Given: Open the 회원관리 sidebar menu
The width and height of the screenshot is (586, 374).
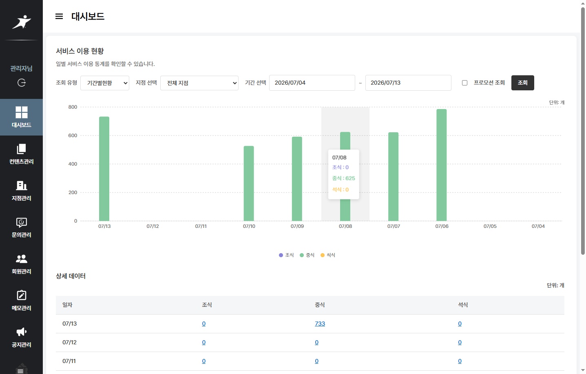Looking at the screenshot, I should (21, 264).
